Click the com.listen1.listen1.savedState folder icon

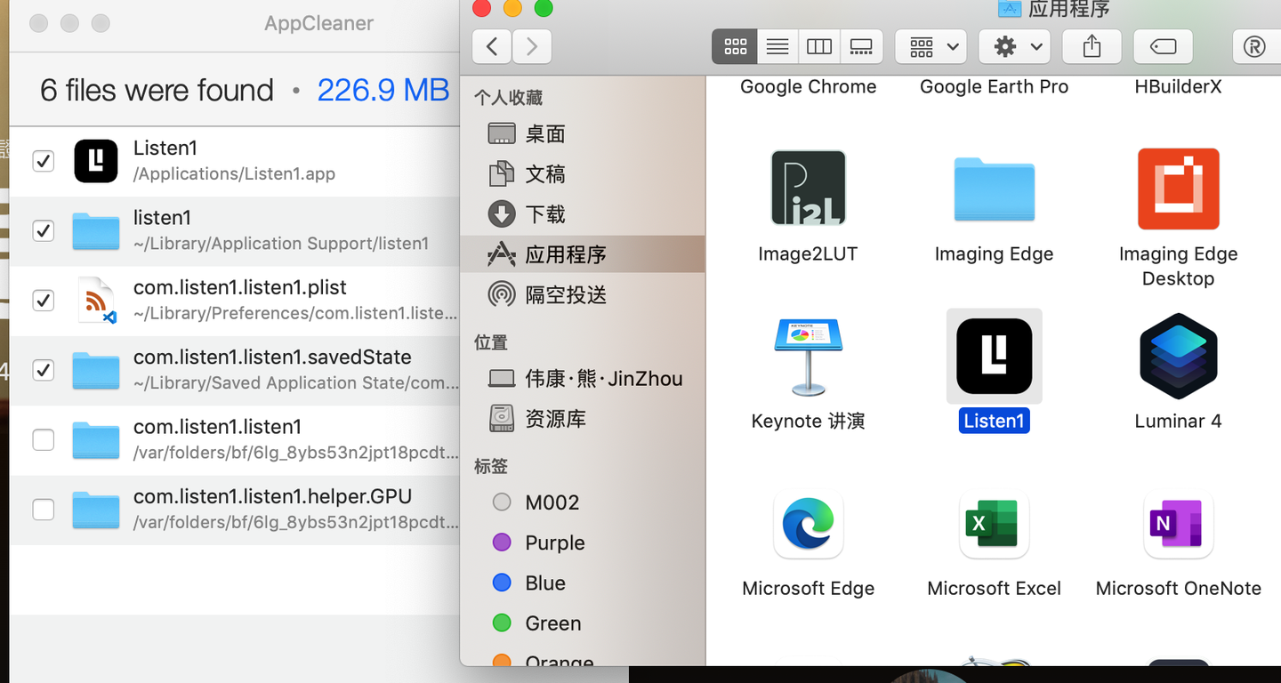[96, 370]
